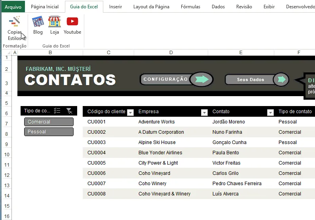This screenshot has width=315, height=220.
Task: Select the Paula Bento contact cell
Action: pos(241,152)
